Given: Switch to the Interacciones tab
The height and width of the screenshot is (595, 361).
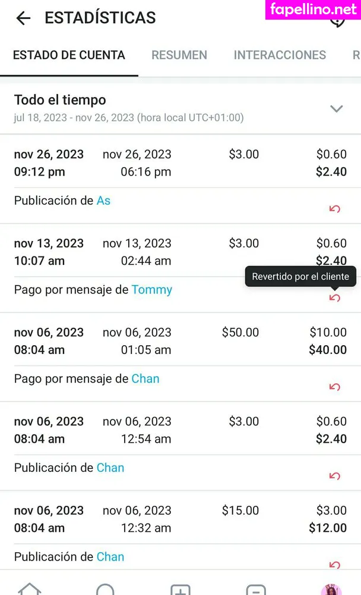Looking at the screenshot, I should pos(280,55).
